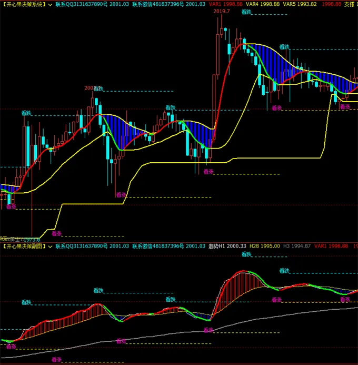Click 趋势H1 2000.33 in sub-chart header
Viewport: 358px width, 365px height.
[227, 246]
